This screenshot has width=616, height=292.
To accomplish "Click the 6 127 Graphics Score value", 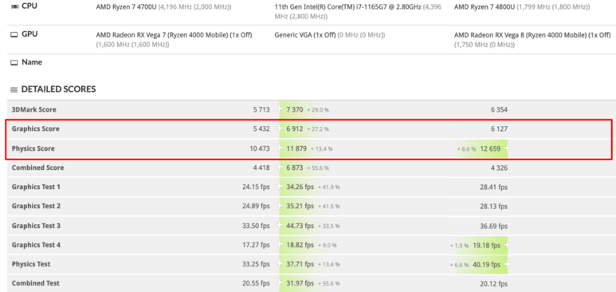I will pyautogui.click(x=499, y=128).
